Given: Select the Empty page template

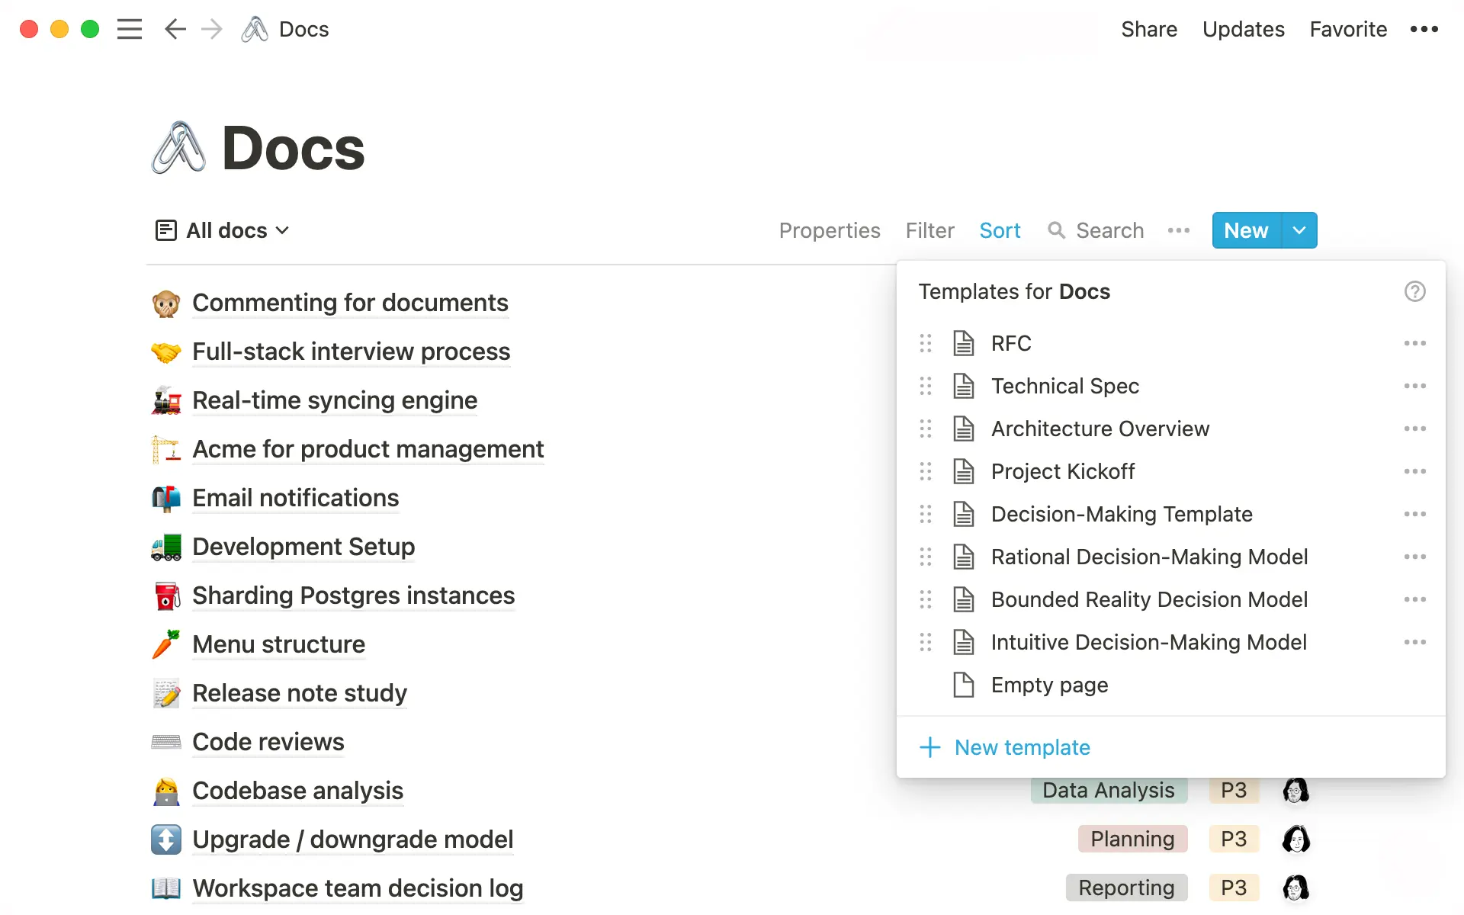Looking at the screenshot, I should (x=1050, y=685).
